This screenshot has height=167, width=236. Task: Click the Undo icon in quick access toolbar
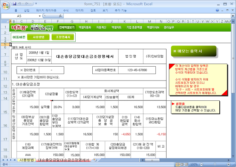pos(20,3)
